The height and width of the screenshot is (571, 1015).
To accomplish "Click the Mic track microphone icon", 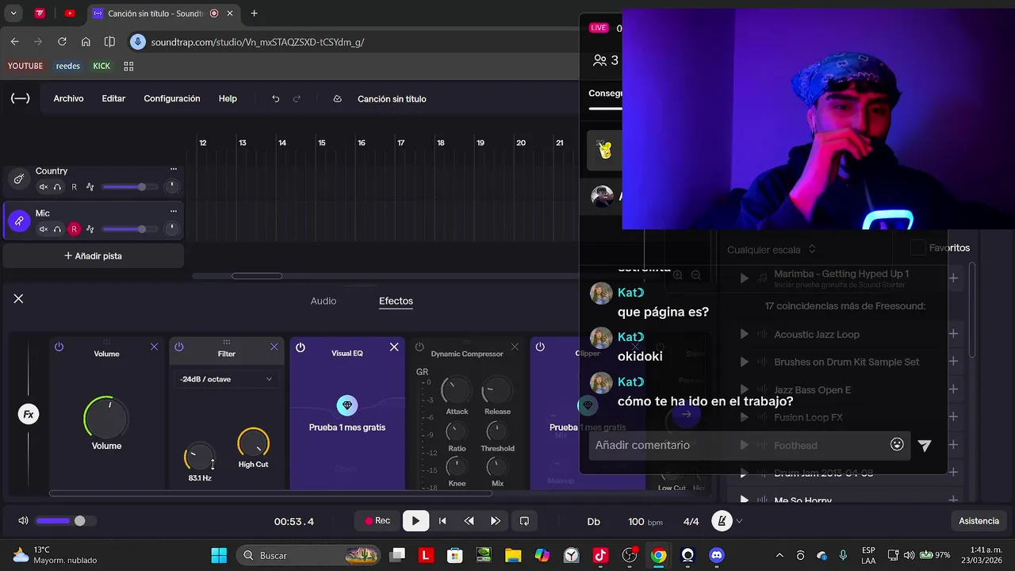I will (19, 221).
